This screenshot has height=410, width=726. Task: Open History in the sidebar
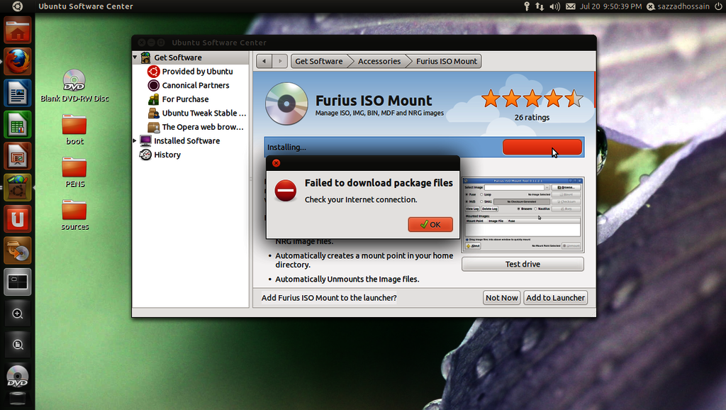(x=167, y=155)
